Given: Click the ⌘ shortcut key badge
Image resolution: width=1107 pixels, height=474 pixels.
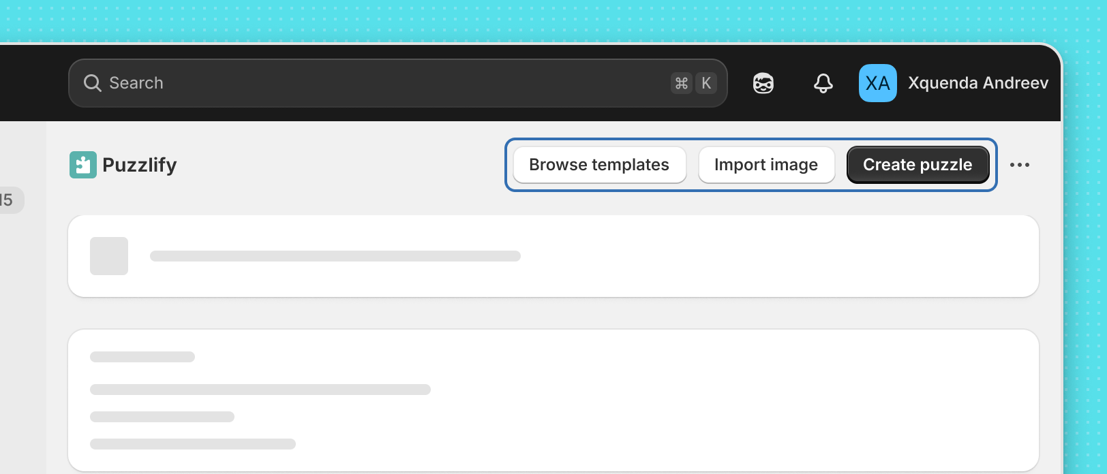Looking at the screenshot, I should [682, 83].
